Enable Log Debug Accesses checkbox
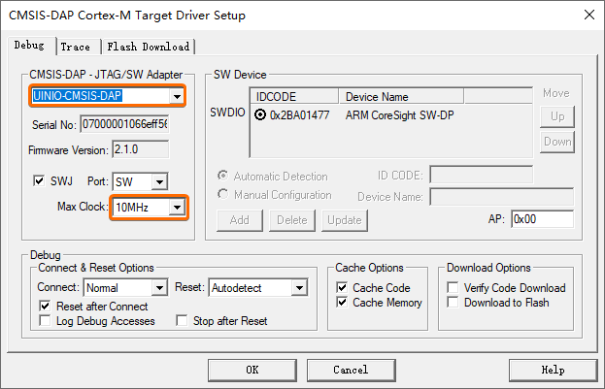Viewport: 605px width, 389px height. [x=45, y=321]
